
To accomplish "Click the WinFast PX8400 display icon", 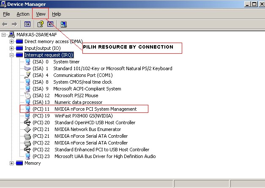I will [x=27, y=116].
